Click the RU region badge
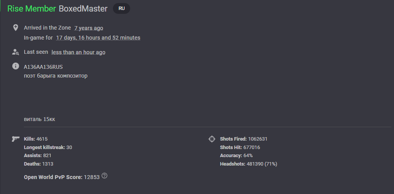Viewport: 394px width, 194px height. click(122, 8)
